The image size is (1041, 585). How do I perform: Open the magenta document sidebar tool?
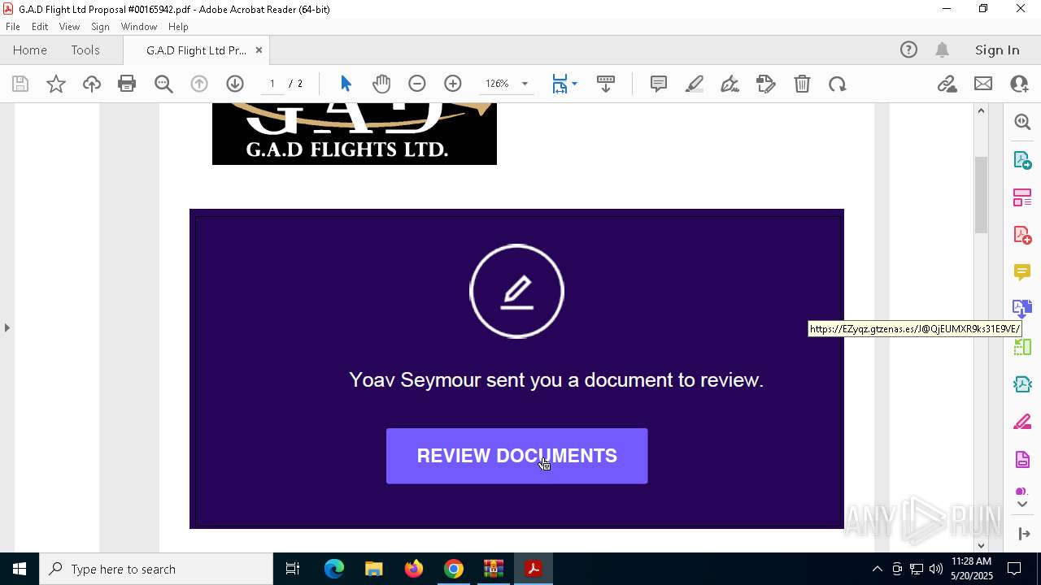coord(1022,460)
